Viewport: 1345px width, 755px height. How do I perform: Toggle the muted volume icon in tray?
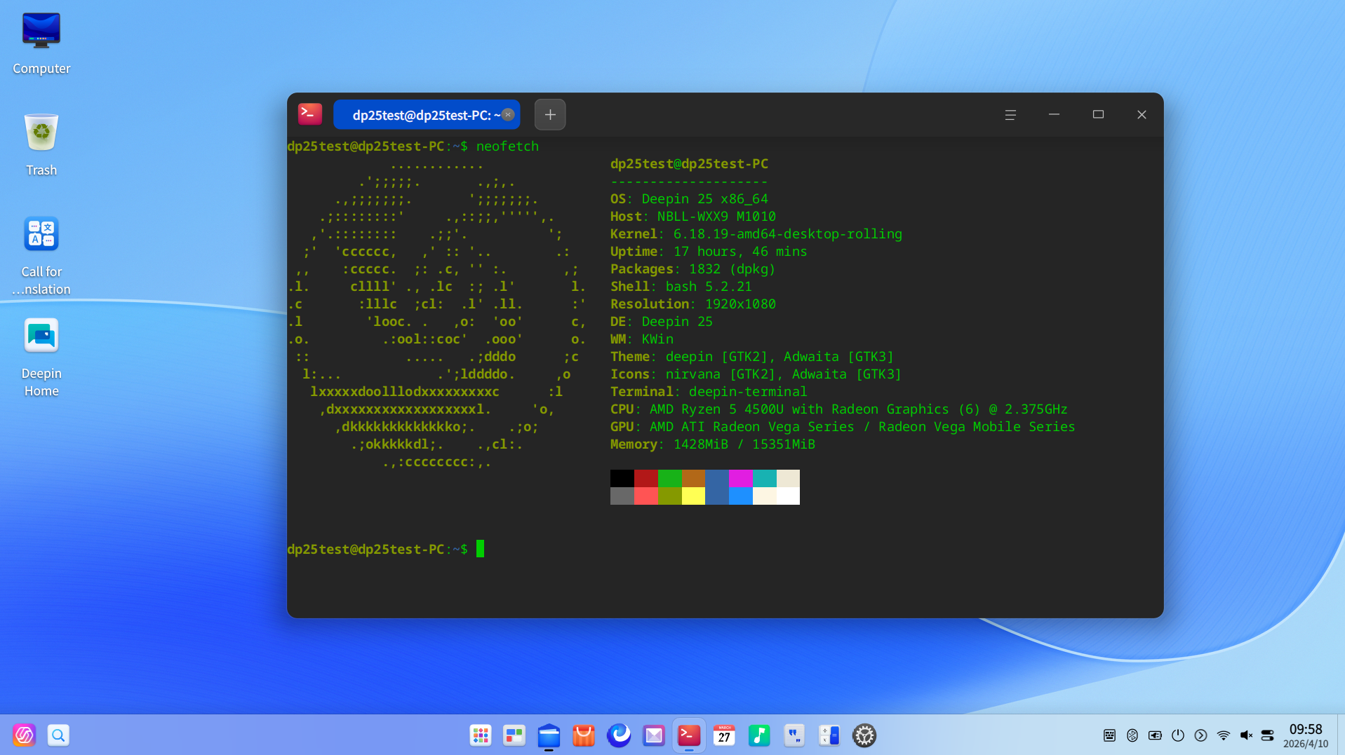pyautogui.click(x=1246, y=735)
